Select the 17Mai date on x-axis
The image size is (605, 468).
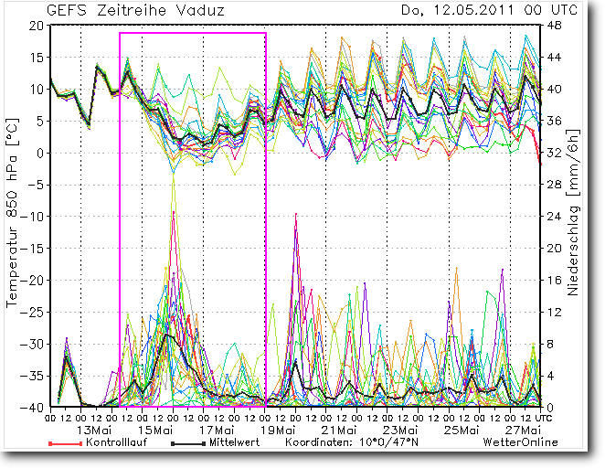[218, 430]
